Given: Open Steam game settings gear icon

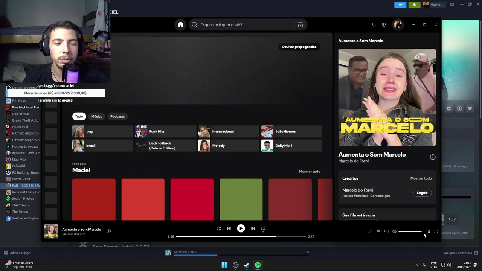Looking at the screenshot, I should (449, 108).
